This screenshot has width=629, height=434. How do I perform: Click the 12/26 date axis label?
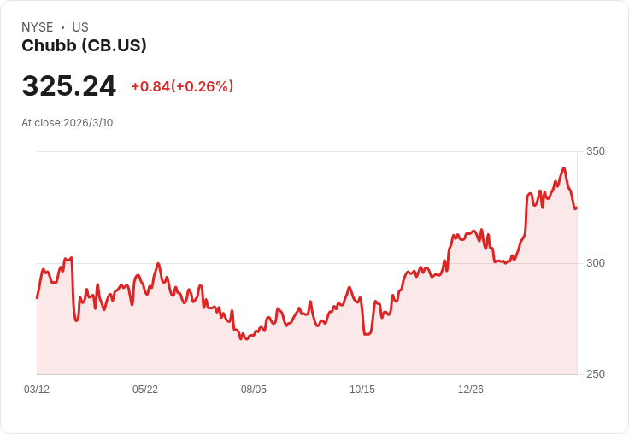[x=471, y=390]
